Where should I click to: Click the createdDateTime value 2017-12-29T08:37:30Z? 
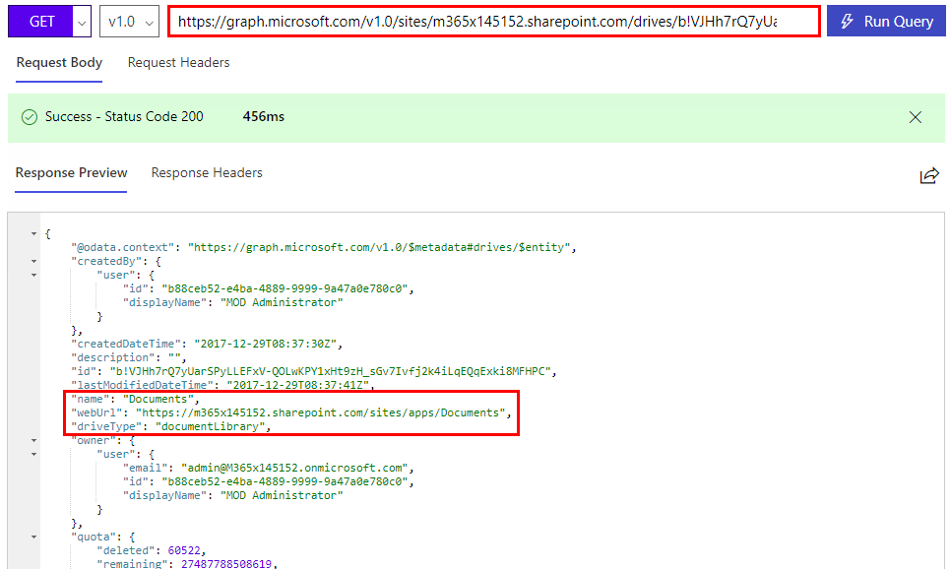point(266,344)
